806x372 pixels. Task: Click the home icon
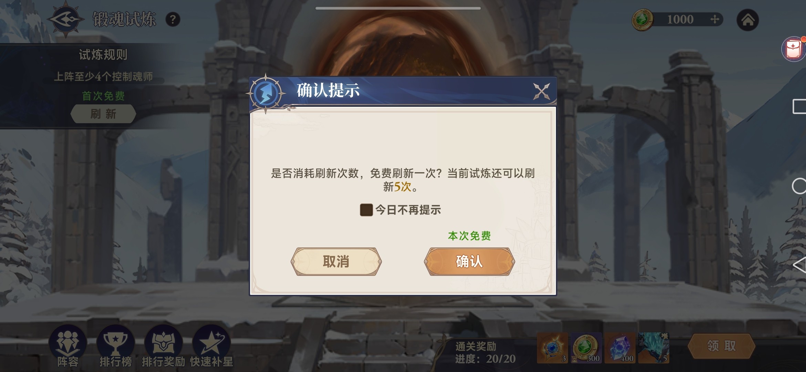(747, 20)
